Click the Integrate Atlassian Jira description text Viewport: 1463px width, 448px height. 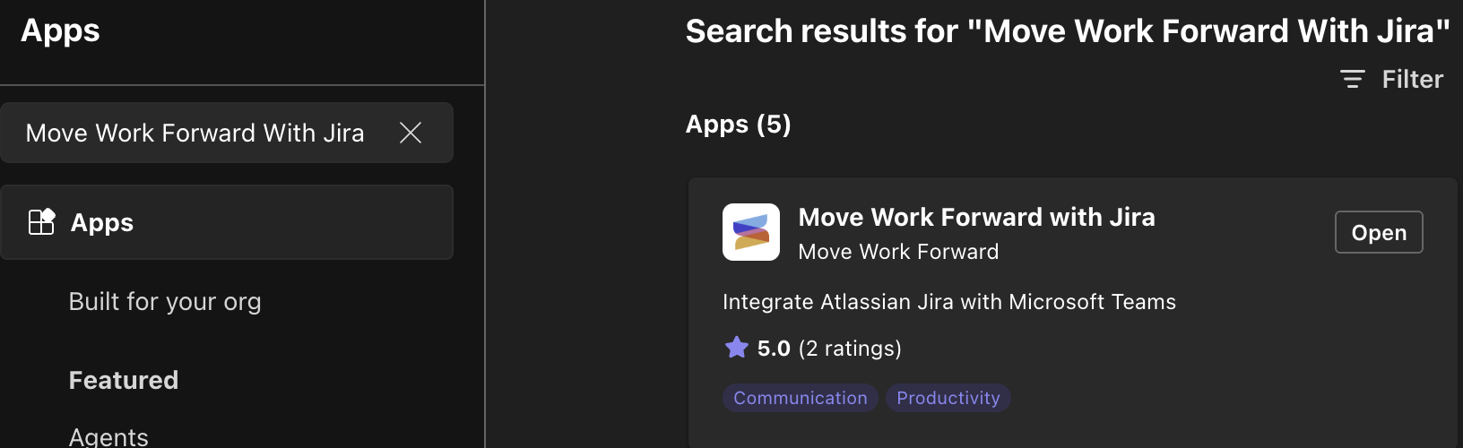(x=948, y=302)
